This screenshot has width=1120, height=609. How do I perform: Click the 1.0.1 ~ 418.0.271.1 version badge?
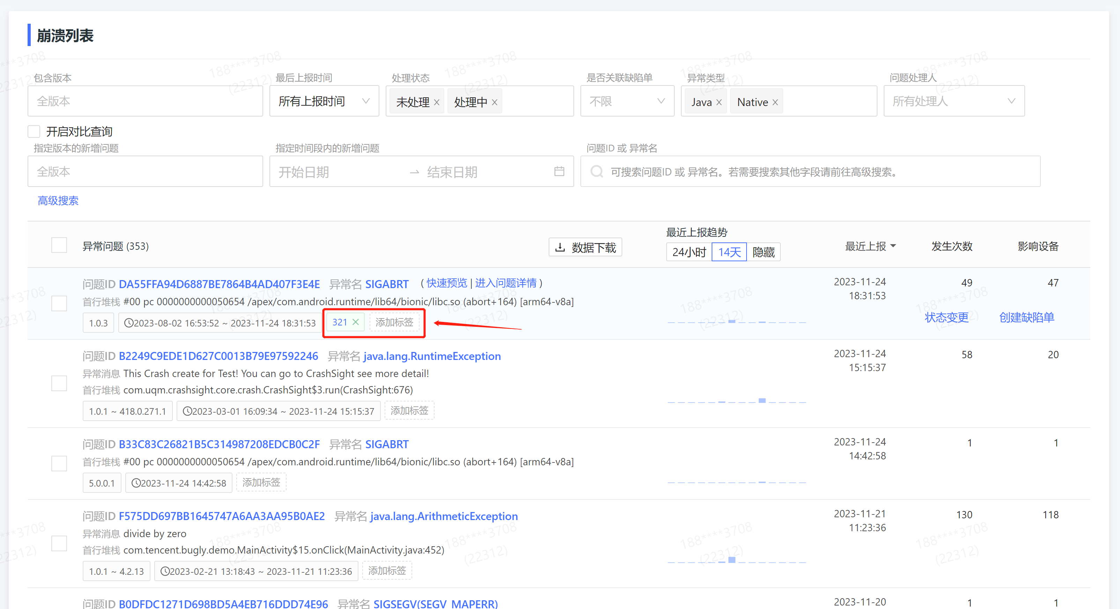pyautogui.click(x=127, y=411)
